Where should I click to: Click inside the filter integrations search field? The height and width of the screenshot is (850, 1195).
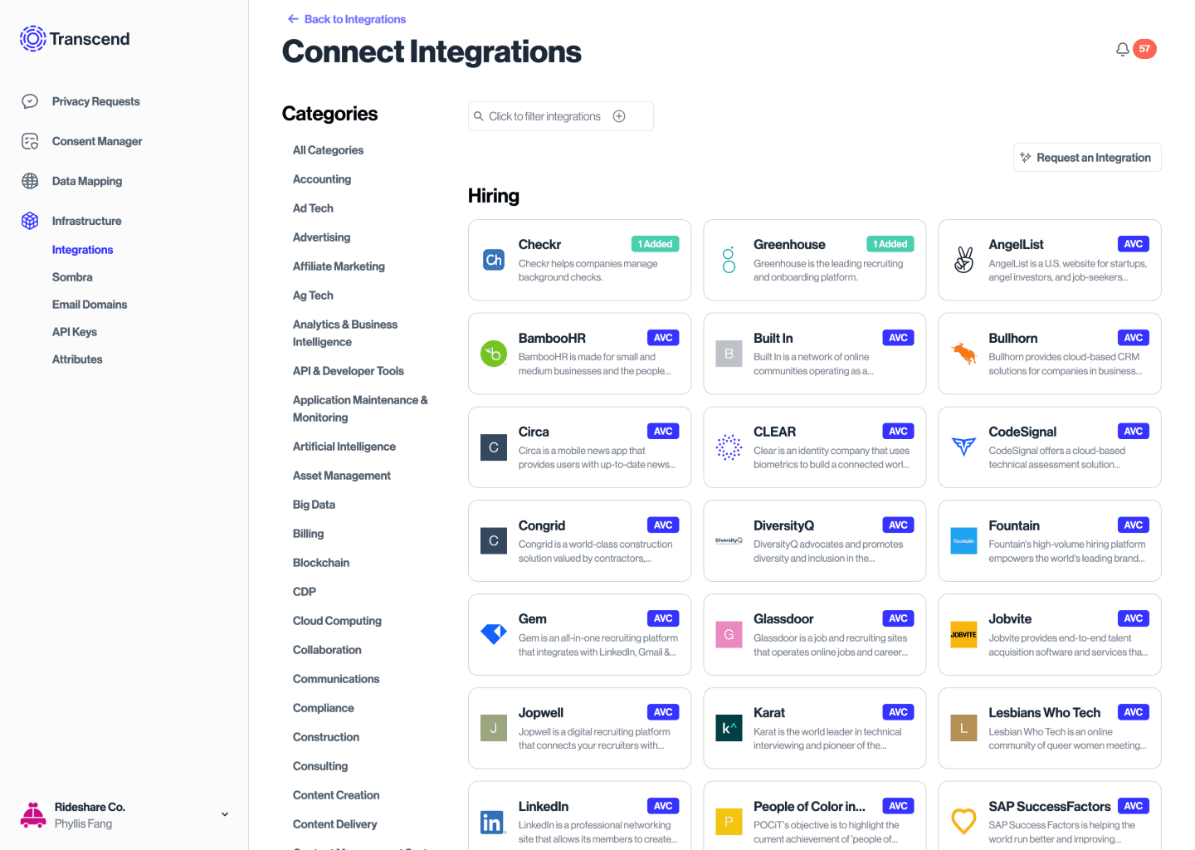(548, 116)
